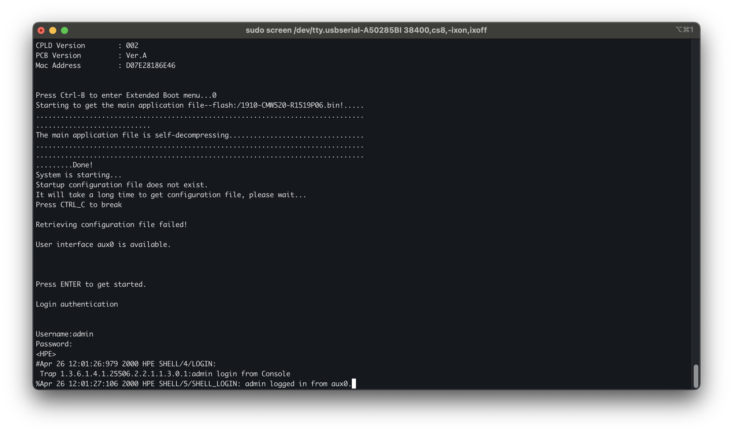Click the 'Retrieving configuration file failed!' message

point(111,225)
